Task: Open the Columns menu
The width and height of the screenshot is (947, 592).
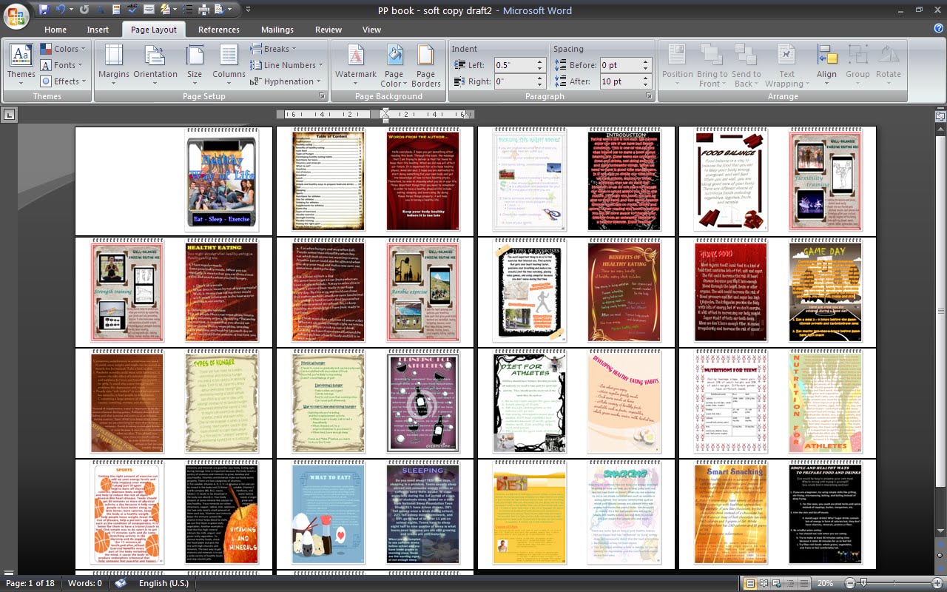Action: point(229,64)
